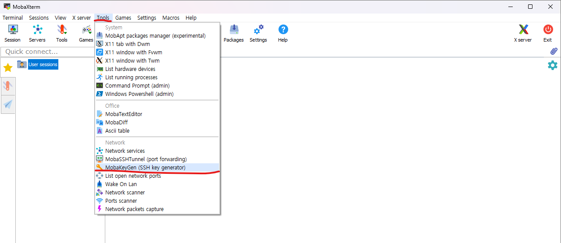Image resolution: width=561 pixels, height=243 pixels.
Task: Open the X server menu
Action: (x=82, y=18)
